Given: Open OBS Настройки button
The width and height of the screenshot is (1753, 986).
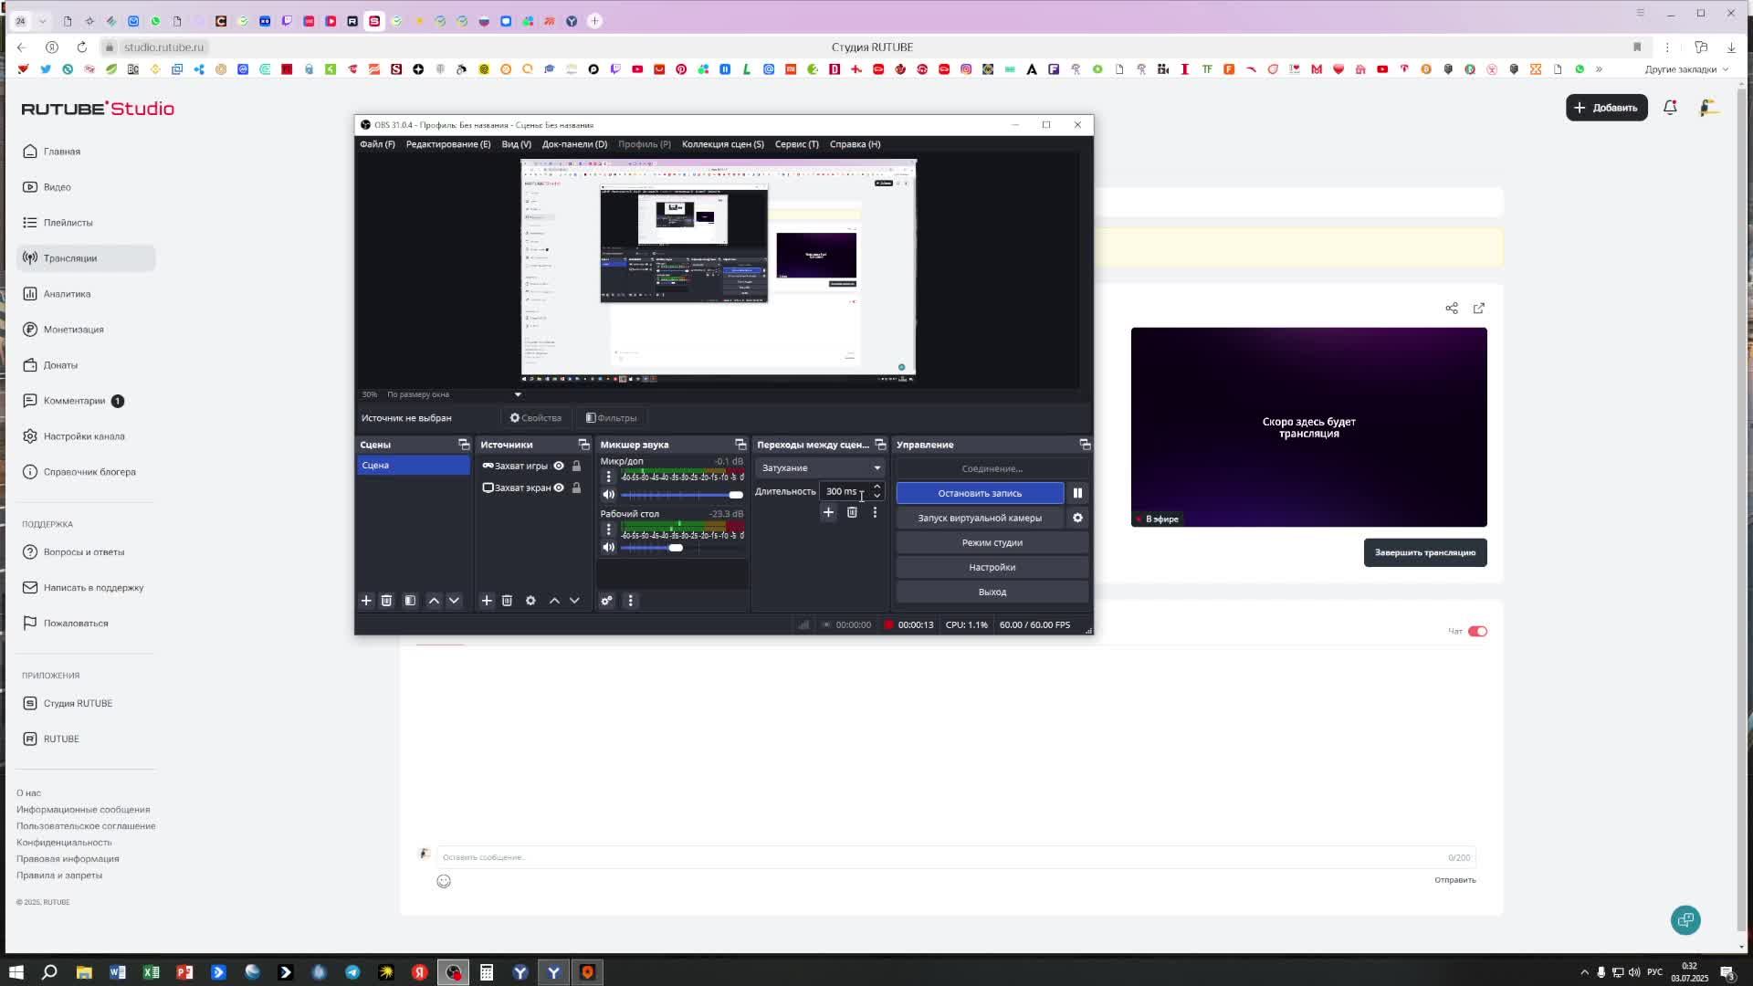Looking at the screenshot, I should pos(992,567).
